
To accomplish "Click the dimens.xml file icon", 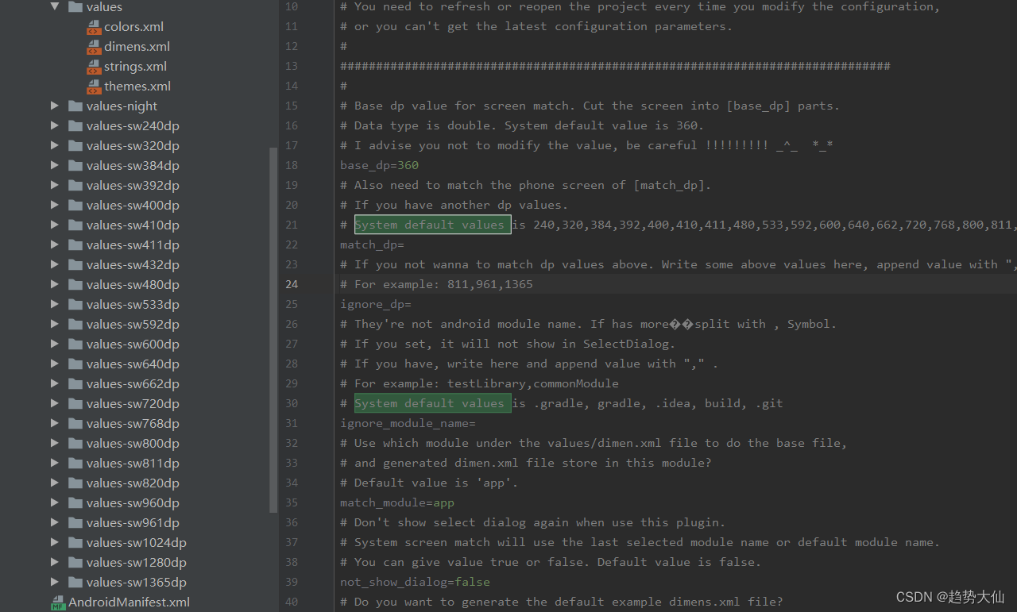I will coord(94,46).
